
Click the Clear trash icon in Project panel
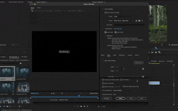tap(87, 106)
